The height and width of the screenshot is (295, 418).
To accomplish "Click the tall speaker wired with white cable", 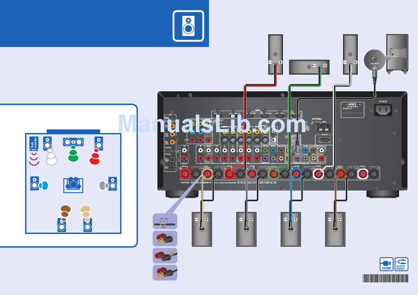I will (x=350, y=54).
